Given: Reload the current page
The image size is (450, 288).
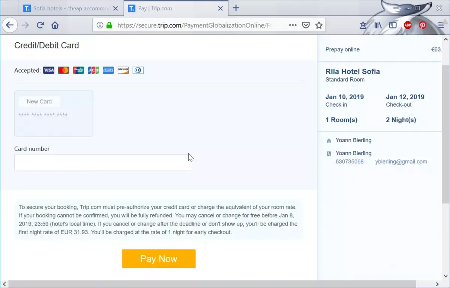Looking at the screenshot, I should point(40,25).
